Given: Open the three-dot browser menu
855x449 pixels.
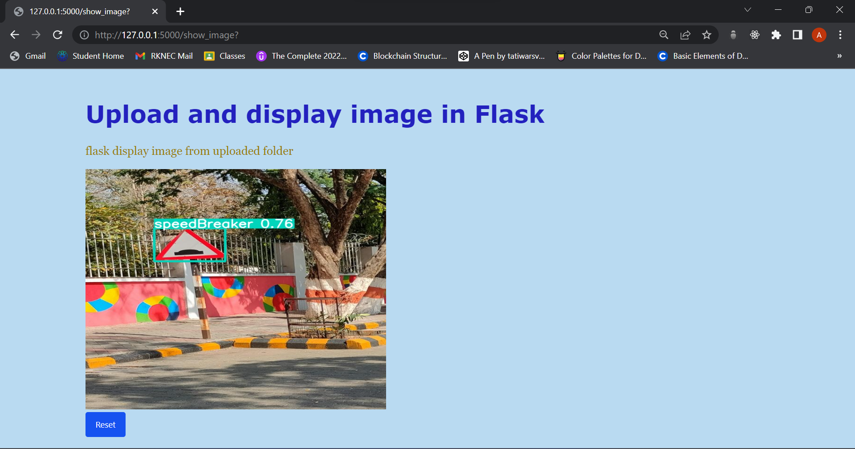Looking at the screenshot, I should (840, 35).
